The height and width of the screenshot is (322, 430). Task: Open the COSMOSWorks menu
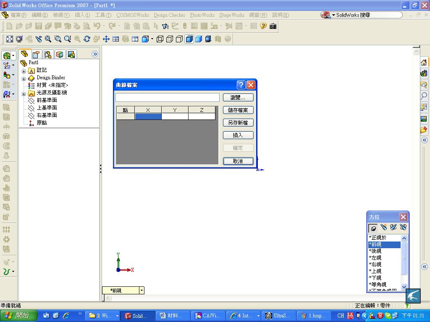click(133, 15)
